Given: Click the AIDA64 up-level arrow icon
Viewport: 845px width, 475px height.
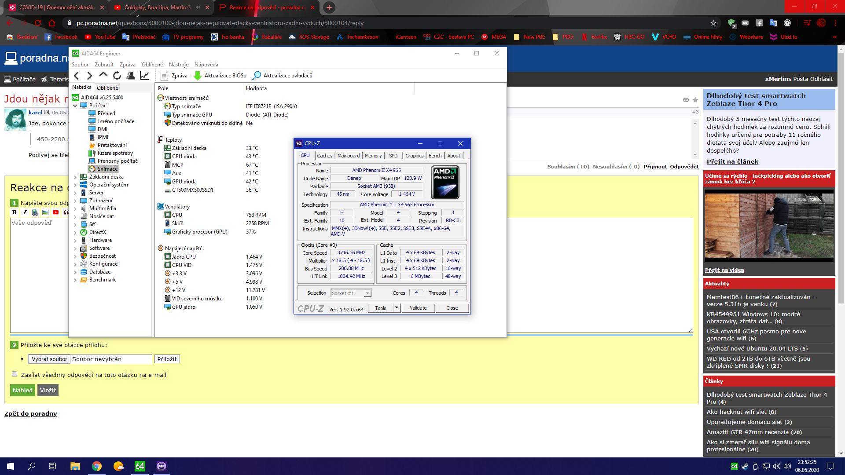Looking at the screenshot, I should [103, 75].
